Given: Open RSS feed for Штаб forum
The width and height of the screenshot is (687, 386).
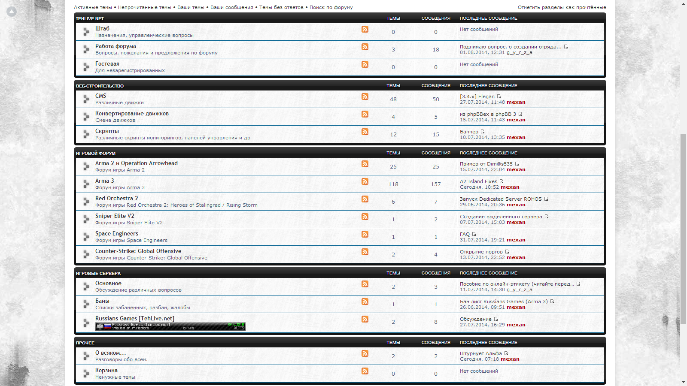Looking at the screenshot, I should [365, 29].
